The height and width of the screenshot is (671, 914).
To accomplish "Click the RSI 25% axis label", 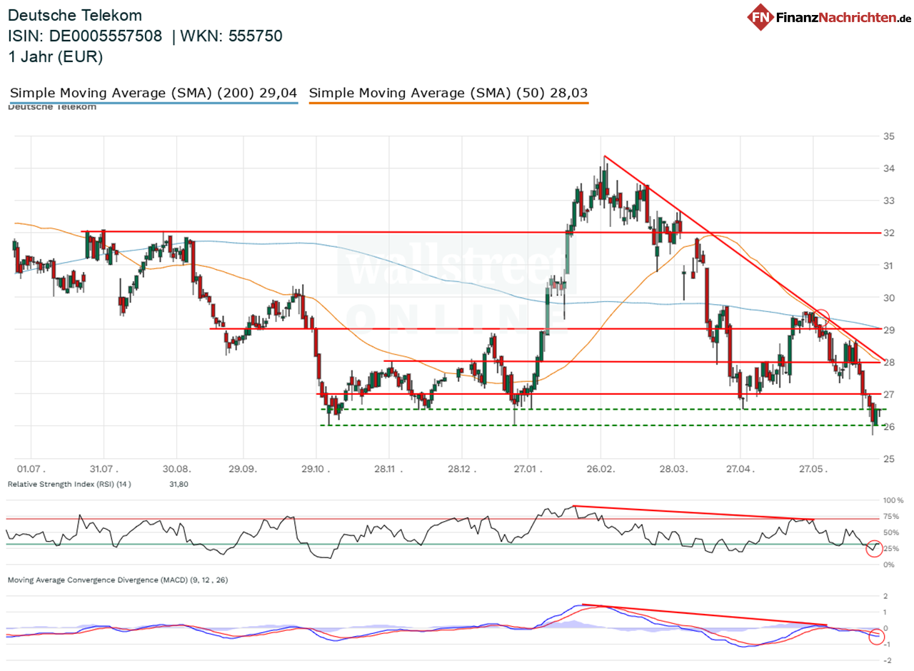I will click(x=892, y=549).
